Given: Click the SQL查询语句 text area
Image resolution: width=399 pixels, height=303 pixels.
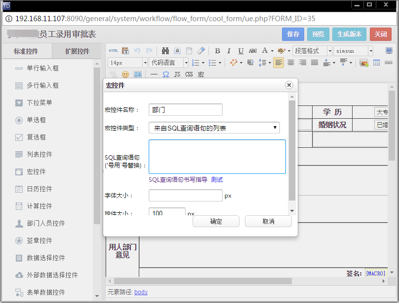Looking at the screenshot, I should [x=217, y=157].
